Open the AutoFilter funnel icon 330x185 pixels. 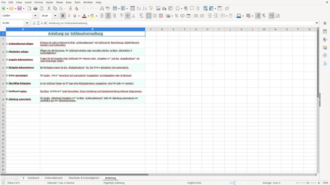click(x=151, y=8)
